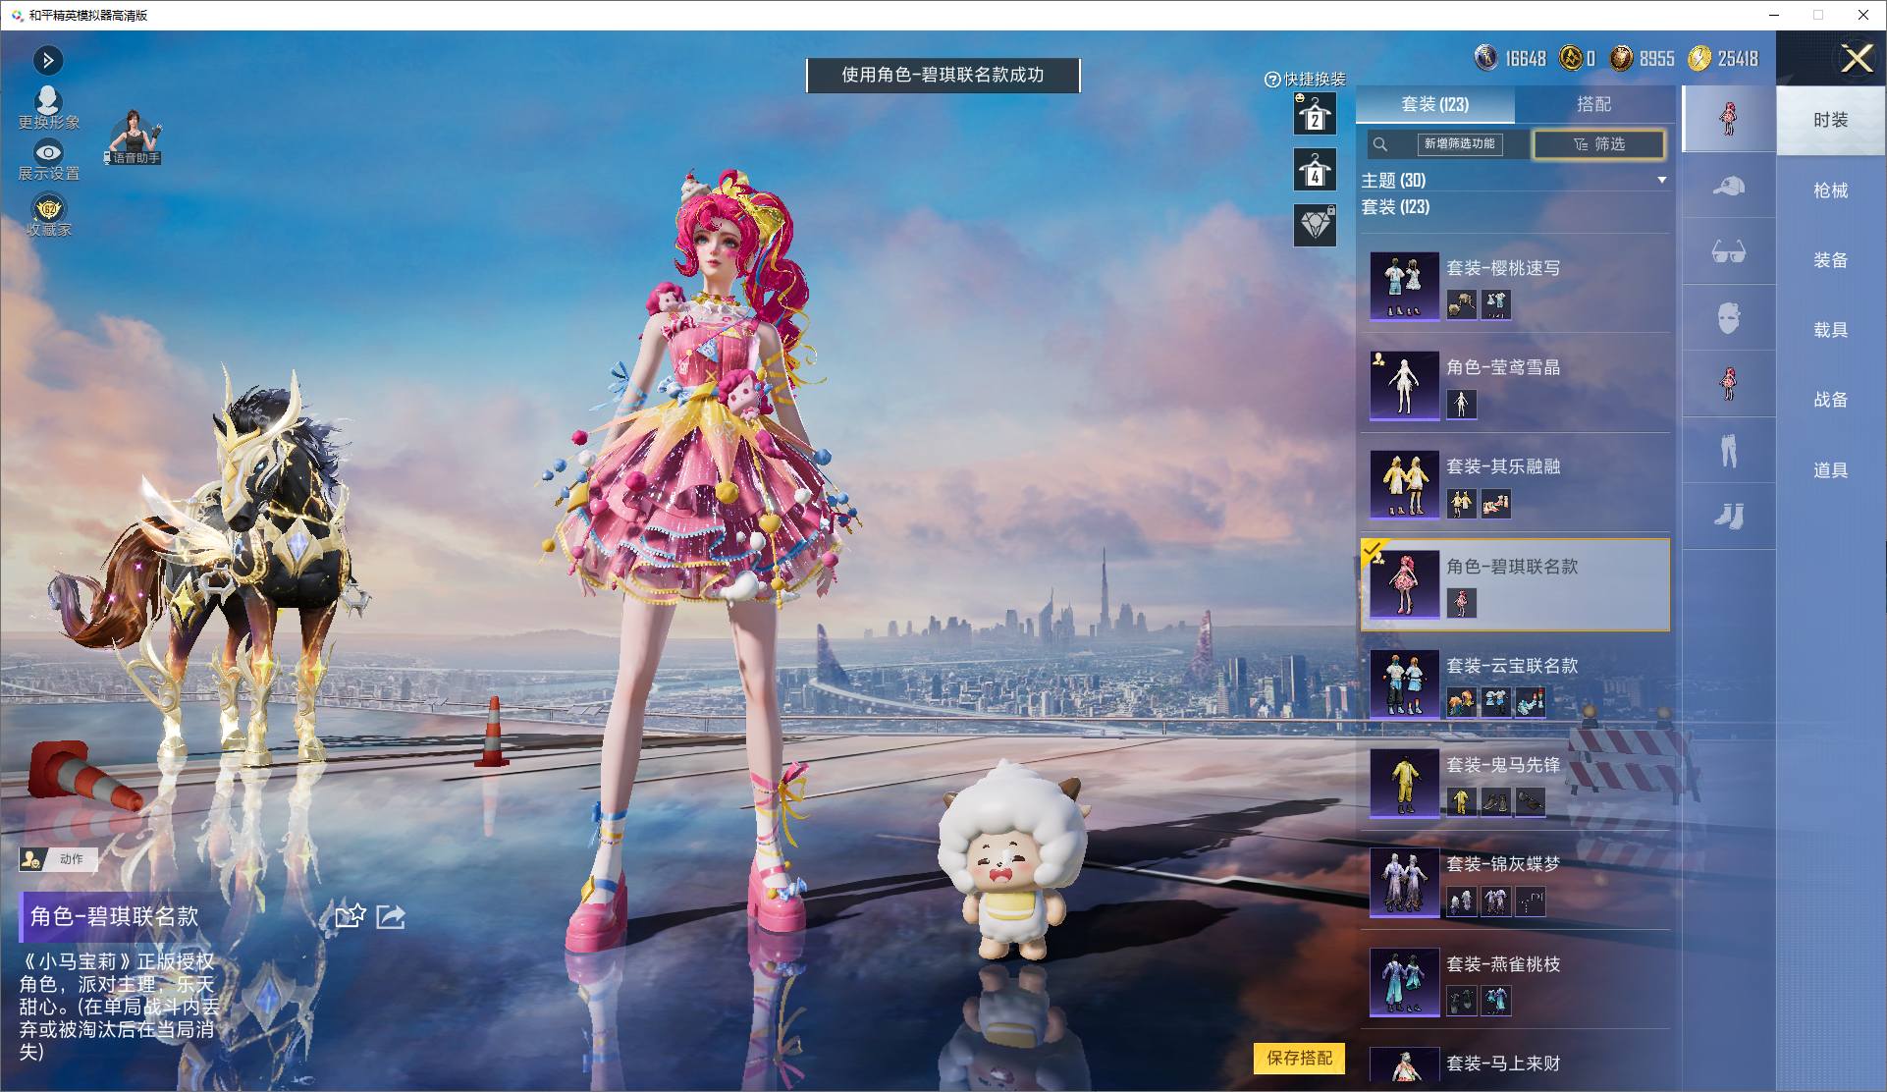Click the 套装 (123) section header
Image resolution: width=1887 pixels, height=1092 pixels.
point(1395,207)
